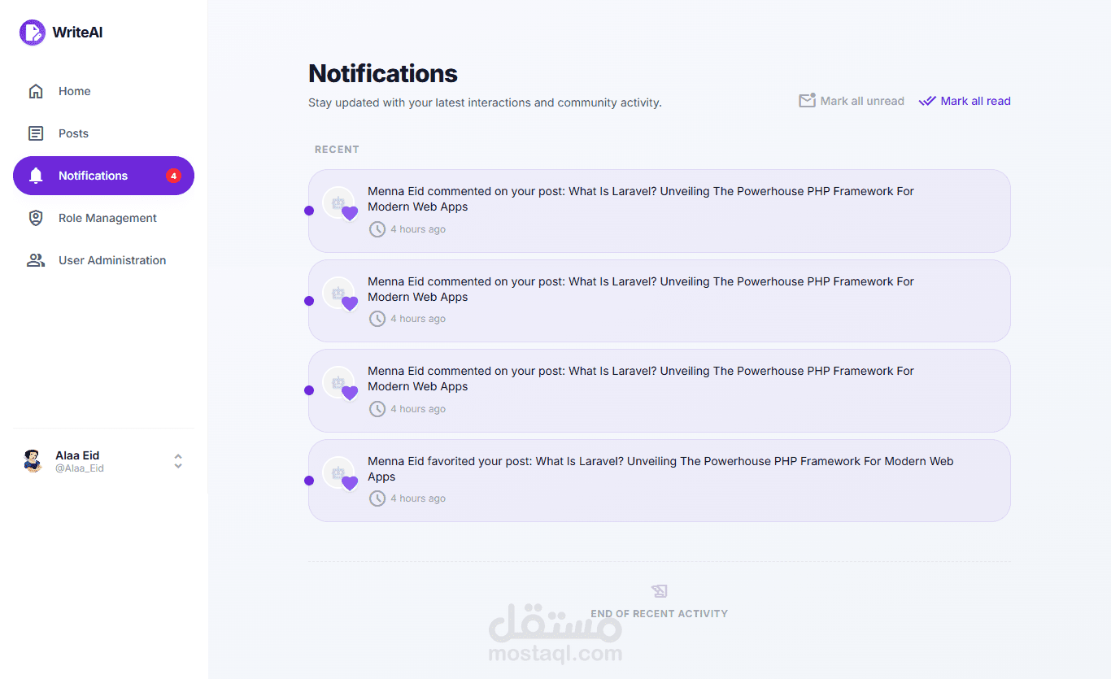
Task: Expand the Alaa Eid account chevron menu
Action: pos(178,461)
